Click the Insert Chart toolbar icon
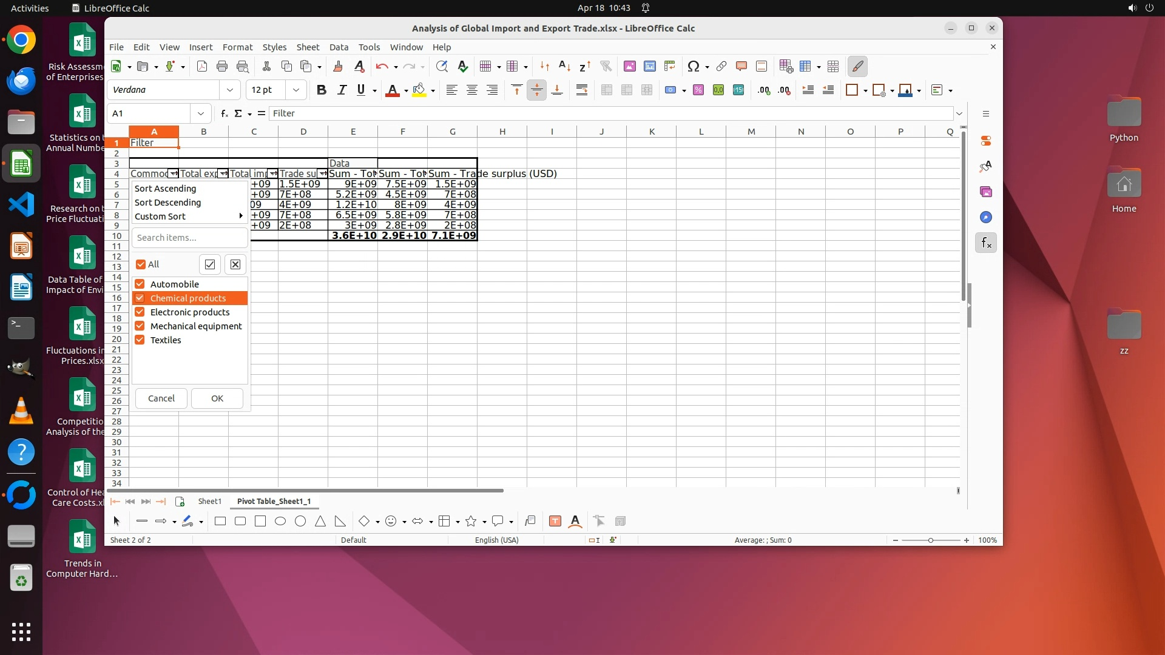Screen dimensions: 1165x655 coord(650,67)
